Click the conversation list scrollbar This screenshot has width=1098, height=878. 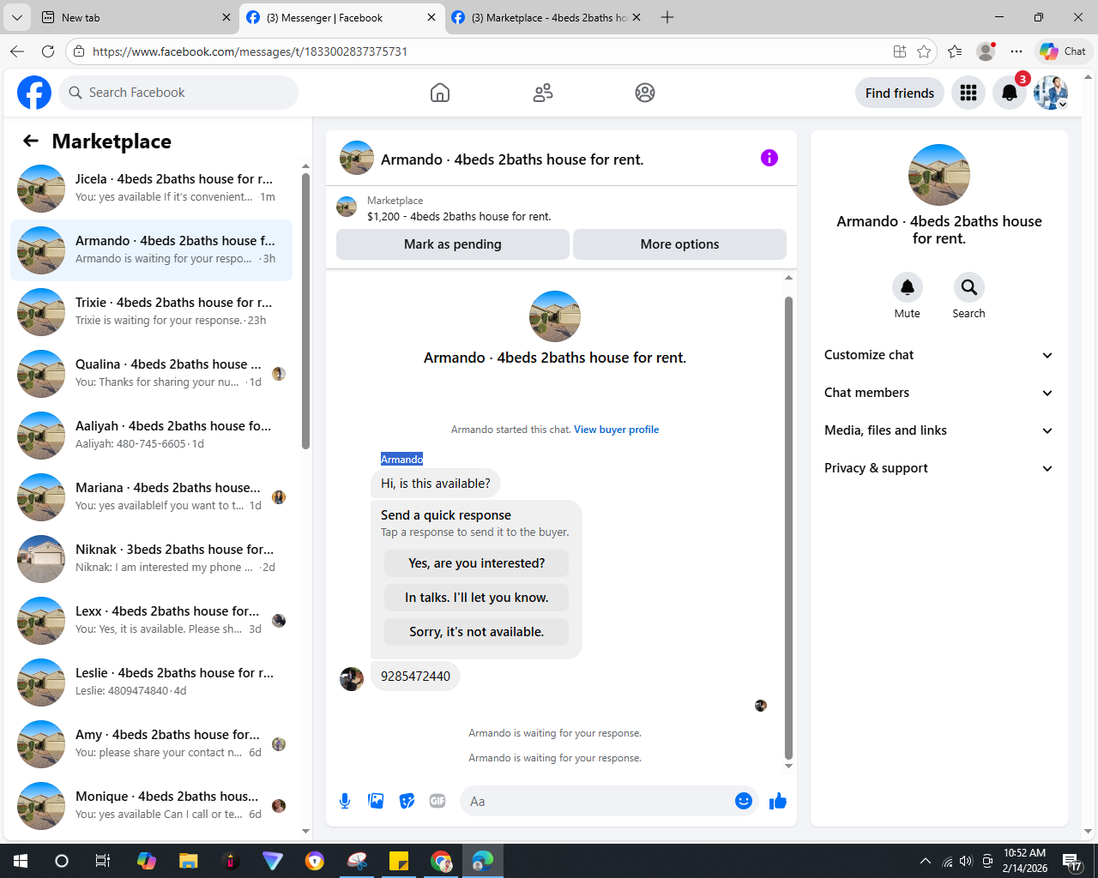coord(305,310)
